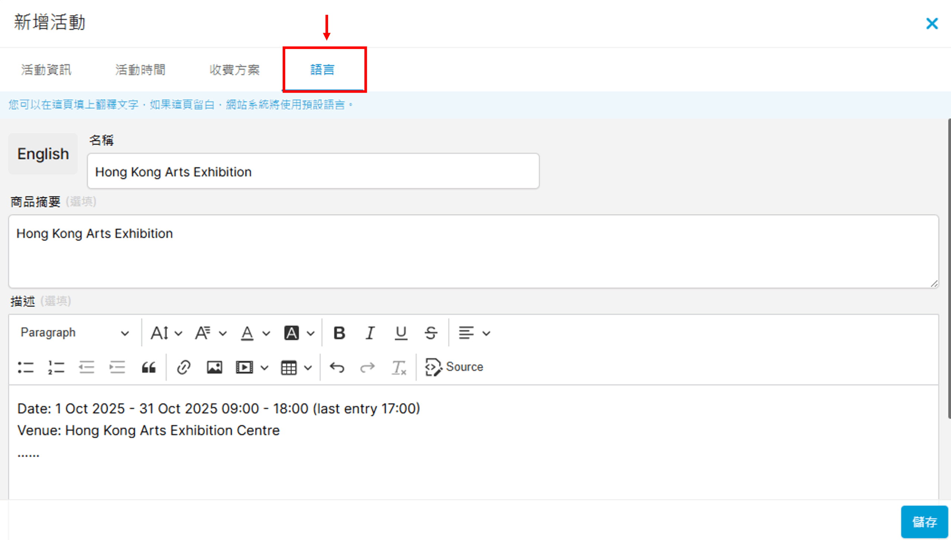
Task: Toggle bold formatting in editor toolbar
Action: click(339, 333)
